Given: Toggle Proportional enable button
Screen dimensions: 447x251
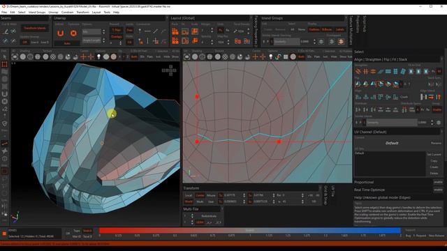Looking at the screenshot, I should [x=438, y=182].
